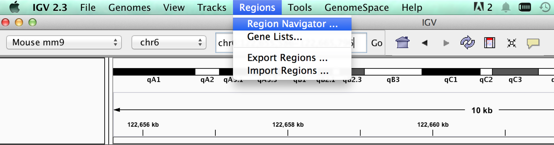Choose Gene Lists... from the Regions menu
This screenshot has height=145, width=554.
[x=292, y=37]
